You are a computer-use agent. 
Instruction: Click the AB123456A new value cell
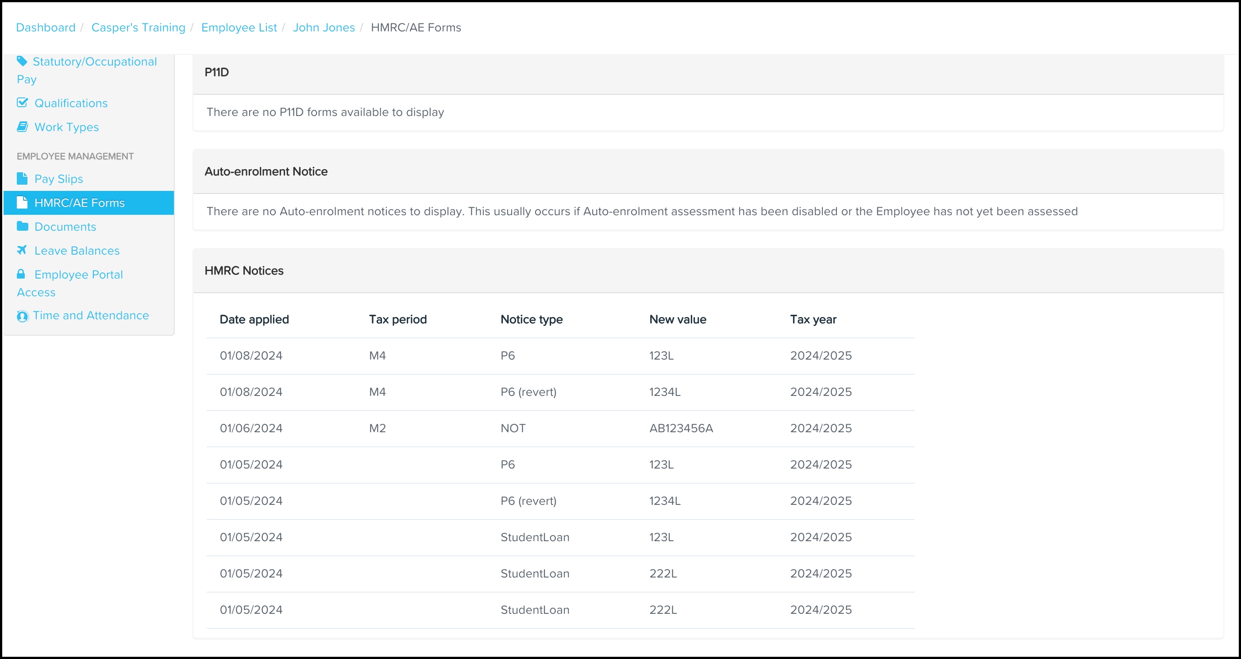pyautogui.click(x=681, y=428)
